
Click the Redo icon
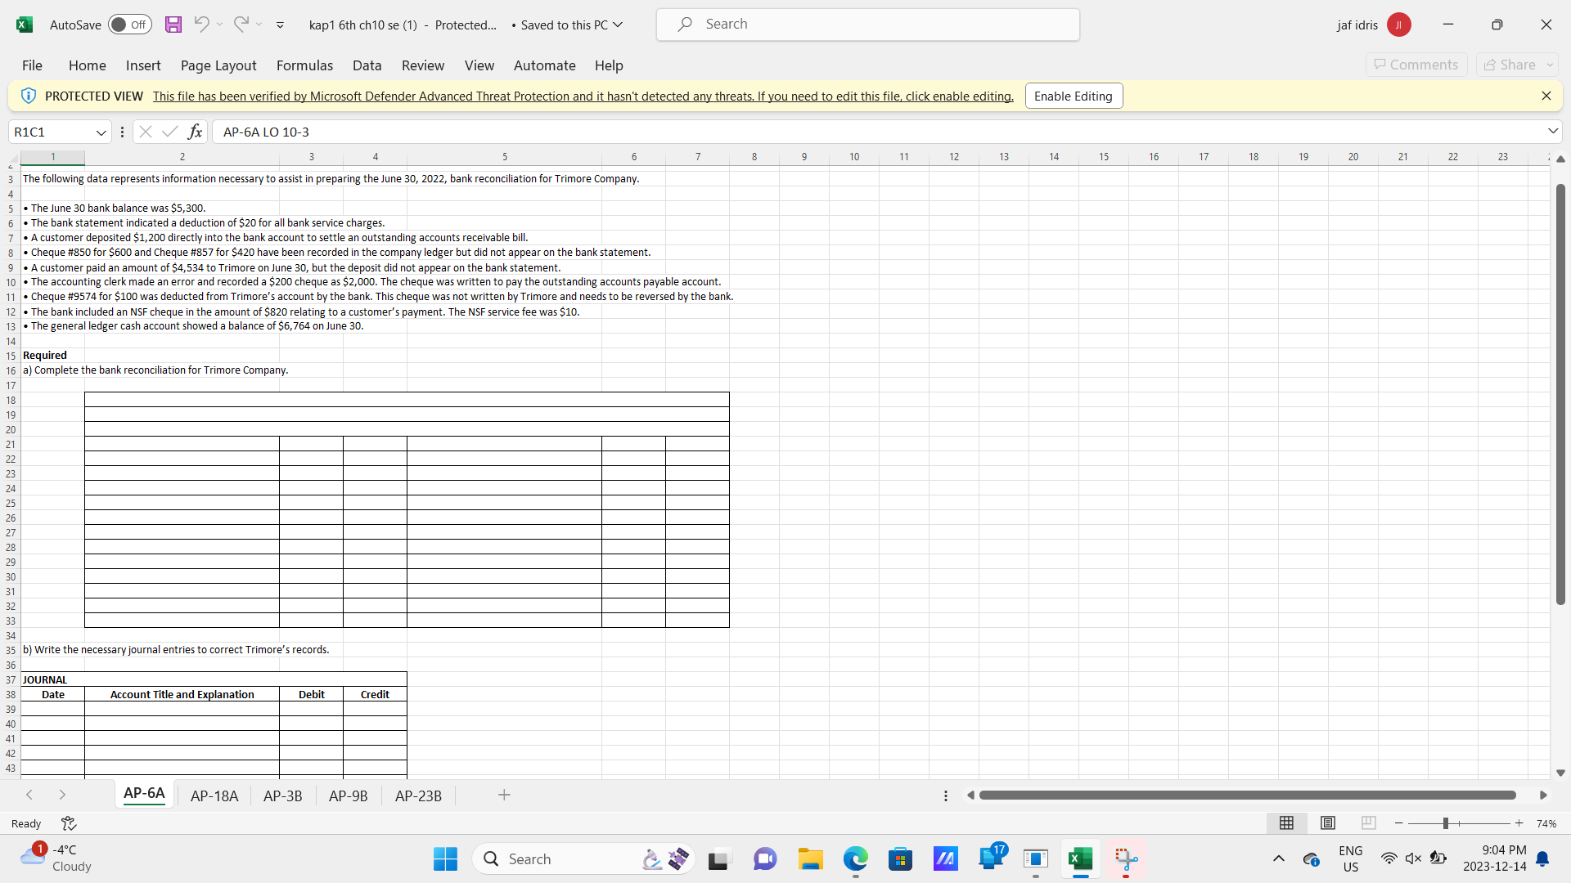point(241,25)
